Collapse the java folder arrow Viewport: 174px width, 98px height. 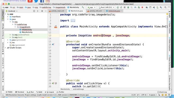pos(8,19)
